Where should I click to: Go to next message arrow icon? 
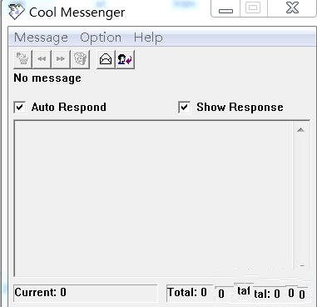pos(61,59)
